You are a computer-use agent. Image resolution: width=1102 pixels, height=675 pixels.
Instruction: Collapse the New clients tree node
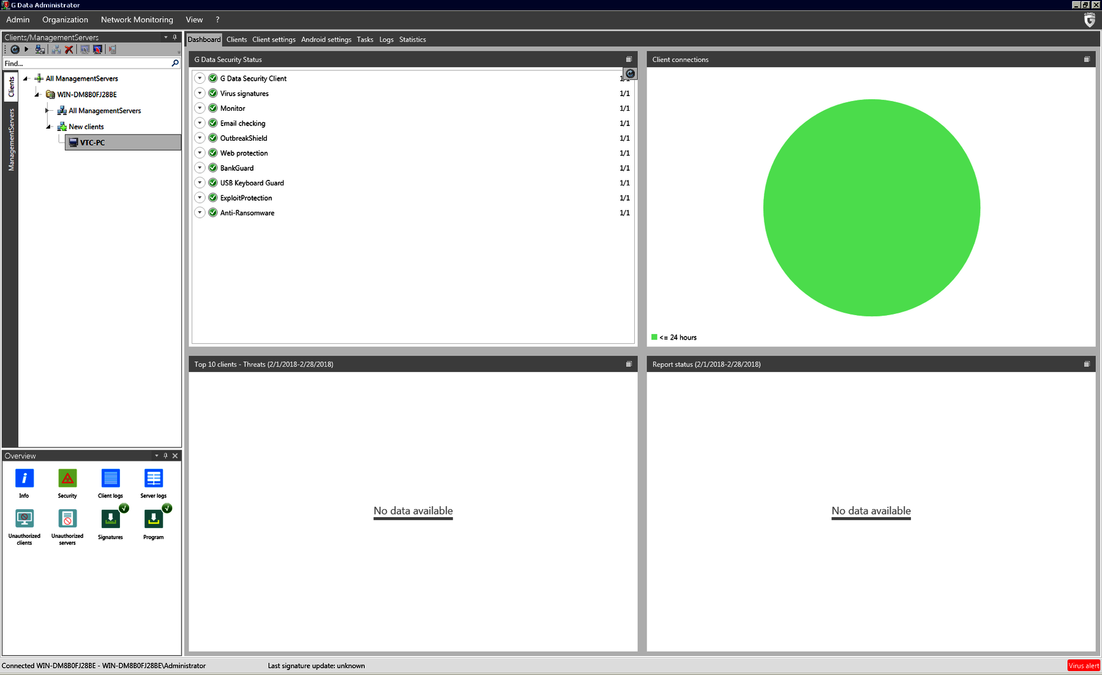(48, 127)
